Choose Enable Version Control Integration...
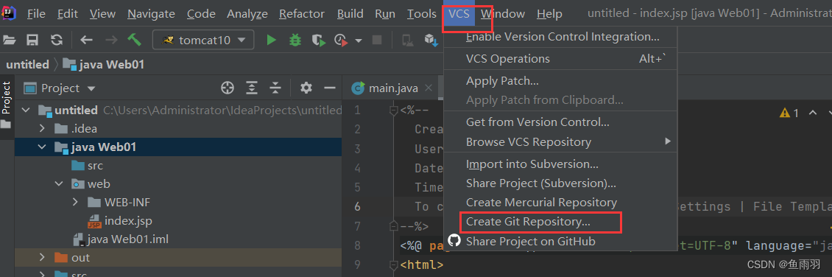Viewport: 832px width, 277px height. click(x=560, y=37)
